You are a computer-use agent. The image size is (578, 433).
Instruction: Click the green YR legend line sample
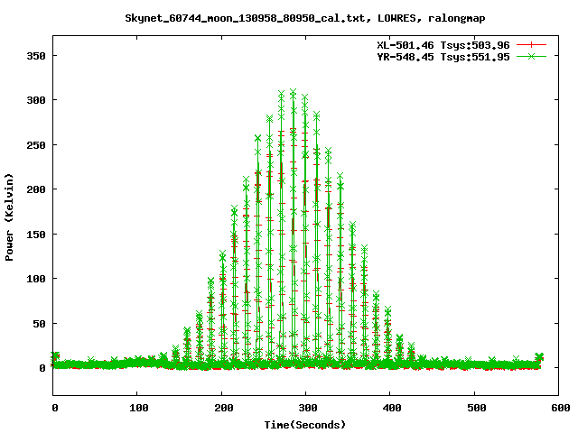pyautogui.click(x=531, y=56)
